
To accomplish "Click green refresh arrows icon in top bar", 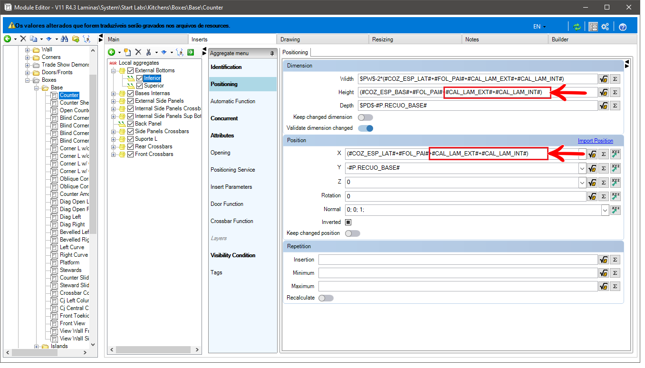I will pos(577,27).
